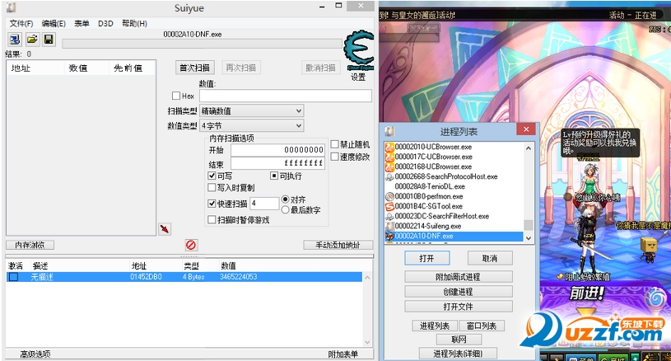
Task: Open the 帮助(H) menu
Action: pos(134,24)
